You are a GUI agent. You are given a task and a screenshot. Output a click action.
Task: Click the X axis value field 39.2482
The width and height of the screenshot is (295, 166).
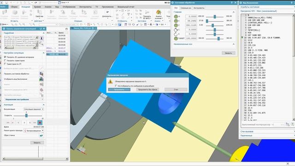[191, 21]
